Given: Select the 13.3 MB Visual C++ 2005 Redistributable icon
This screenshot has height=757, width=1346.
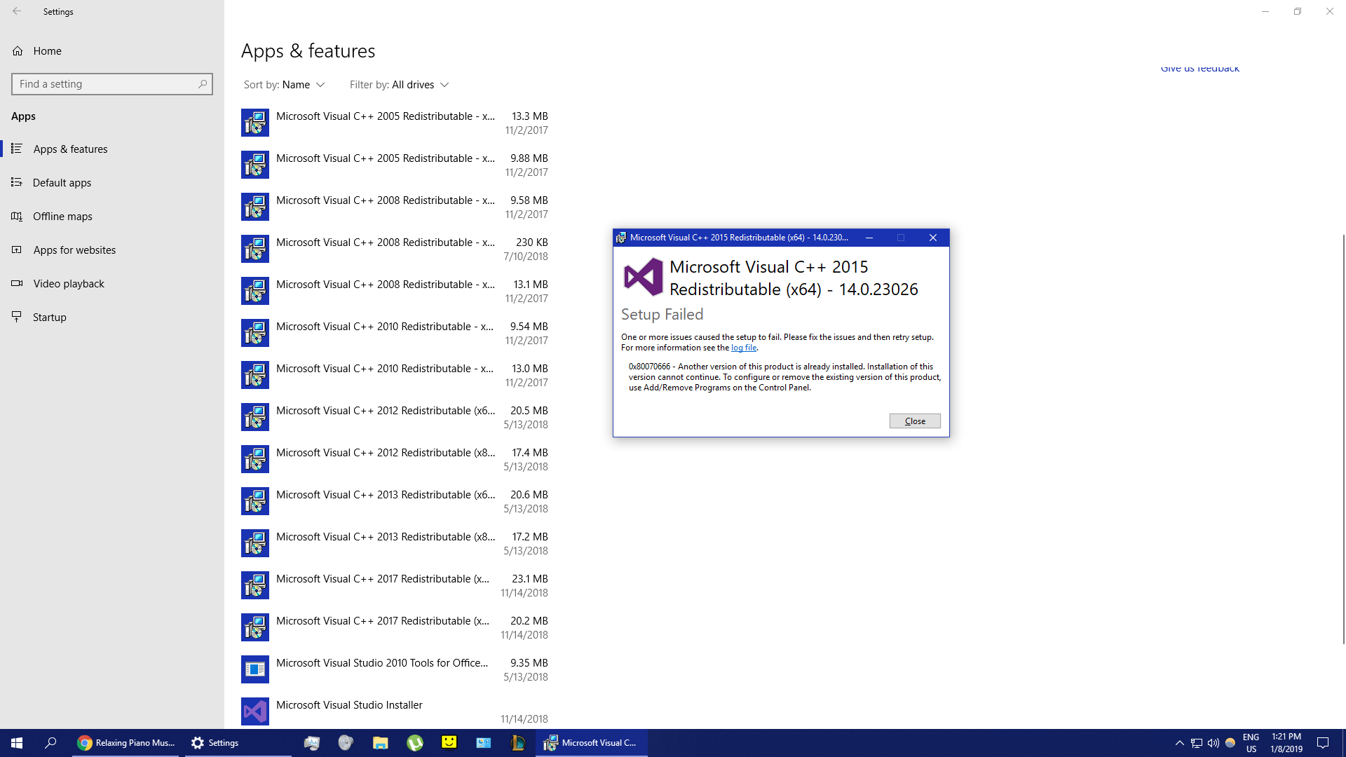Looking at the screenshot, I should [255, 123].
